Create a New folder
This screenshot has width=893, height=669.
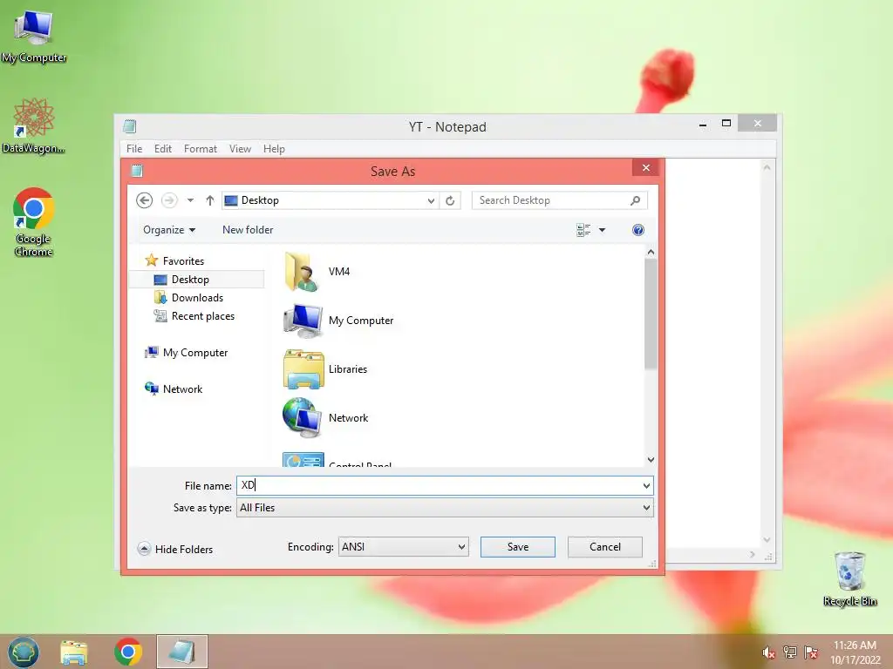[248, 230]
